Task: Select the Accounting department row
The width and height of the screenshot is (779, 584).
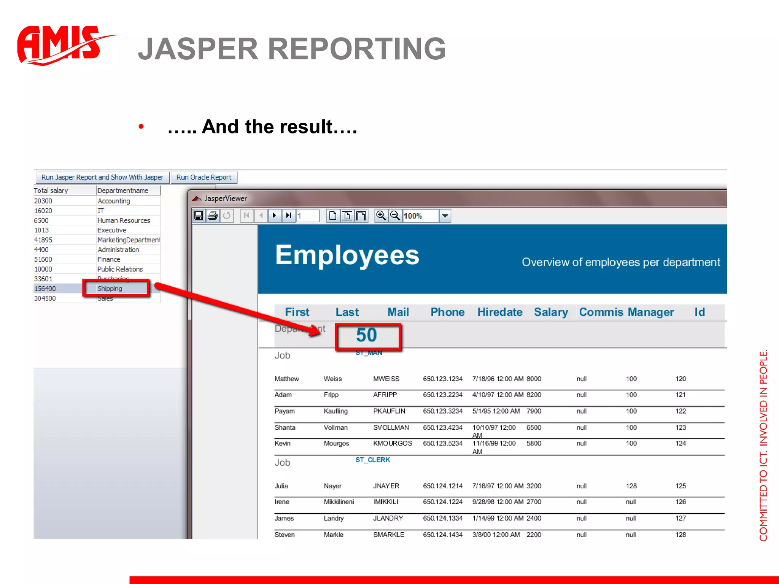Action: (97, 201)
